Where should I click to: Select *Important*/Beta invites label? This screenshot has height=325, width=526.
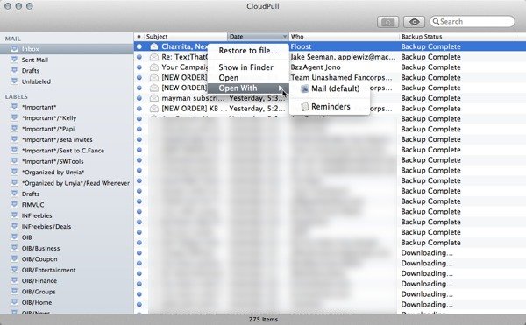click(x=67, y=139)
